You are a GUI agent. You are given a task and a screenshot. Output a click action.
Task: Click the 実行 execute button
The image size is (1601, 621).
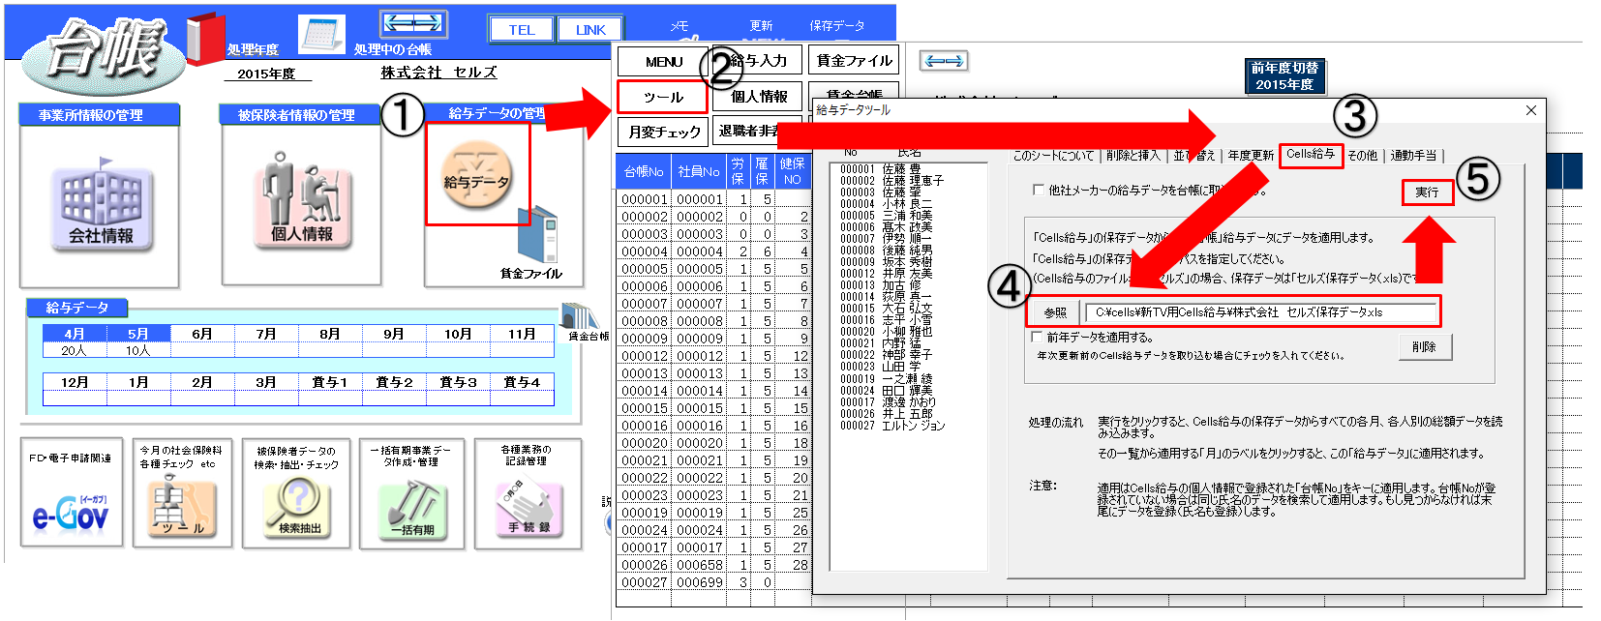click(1428, 192)
